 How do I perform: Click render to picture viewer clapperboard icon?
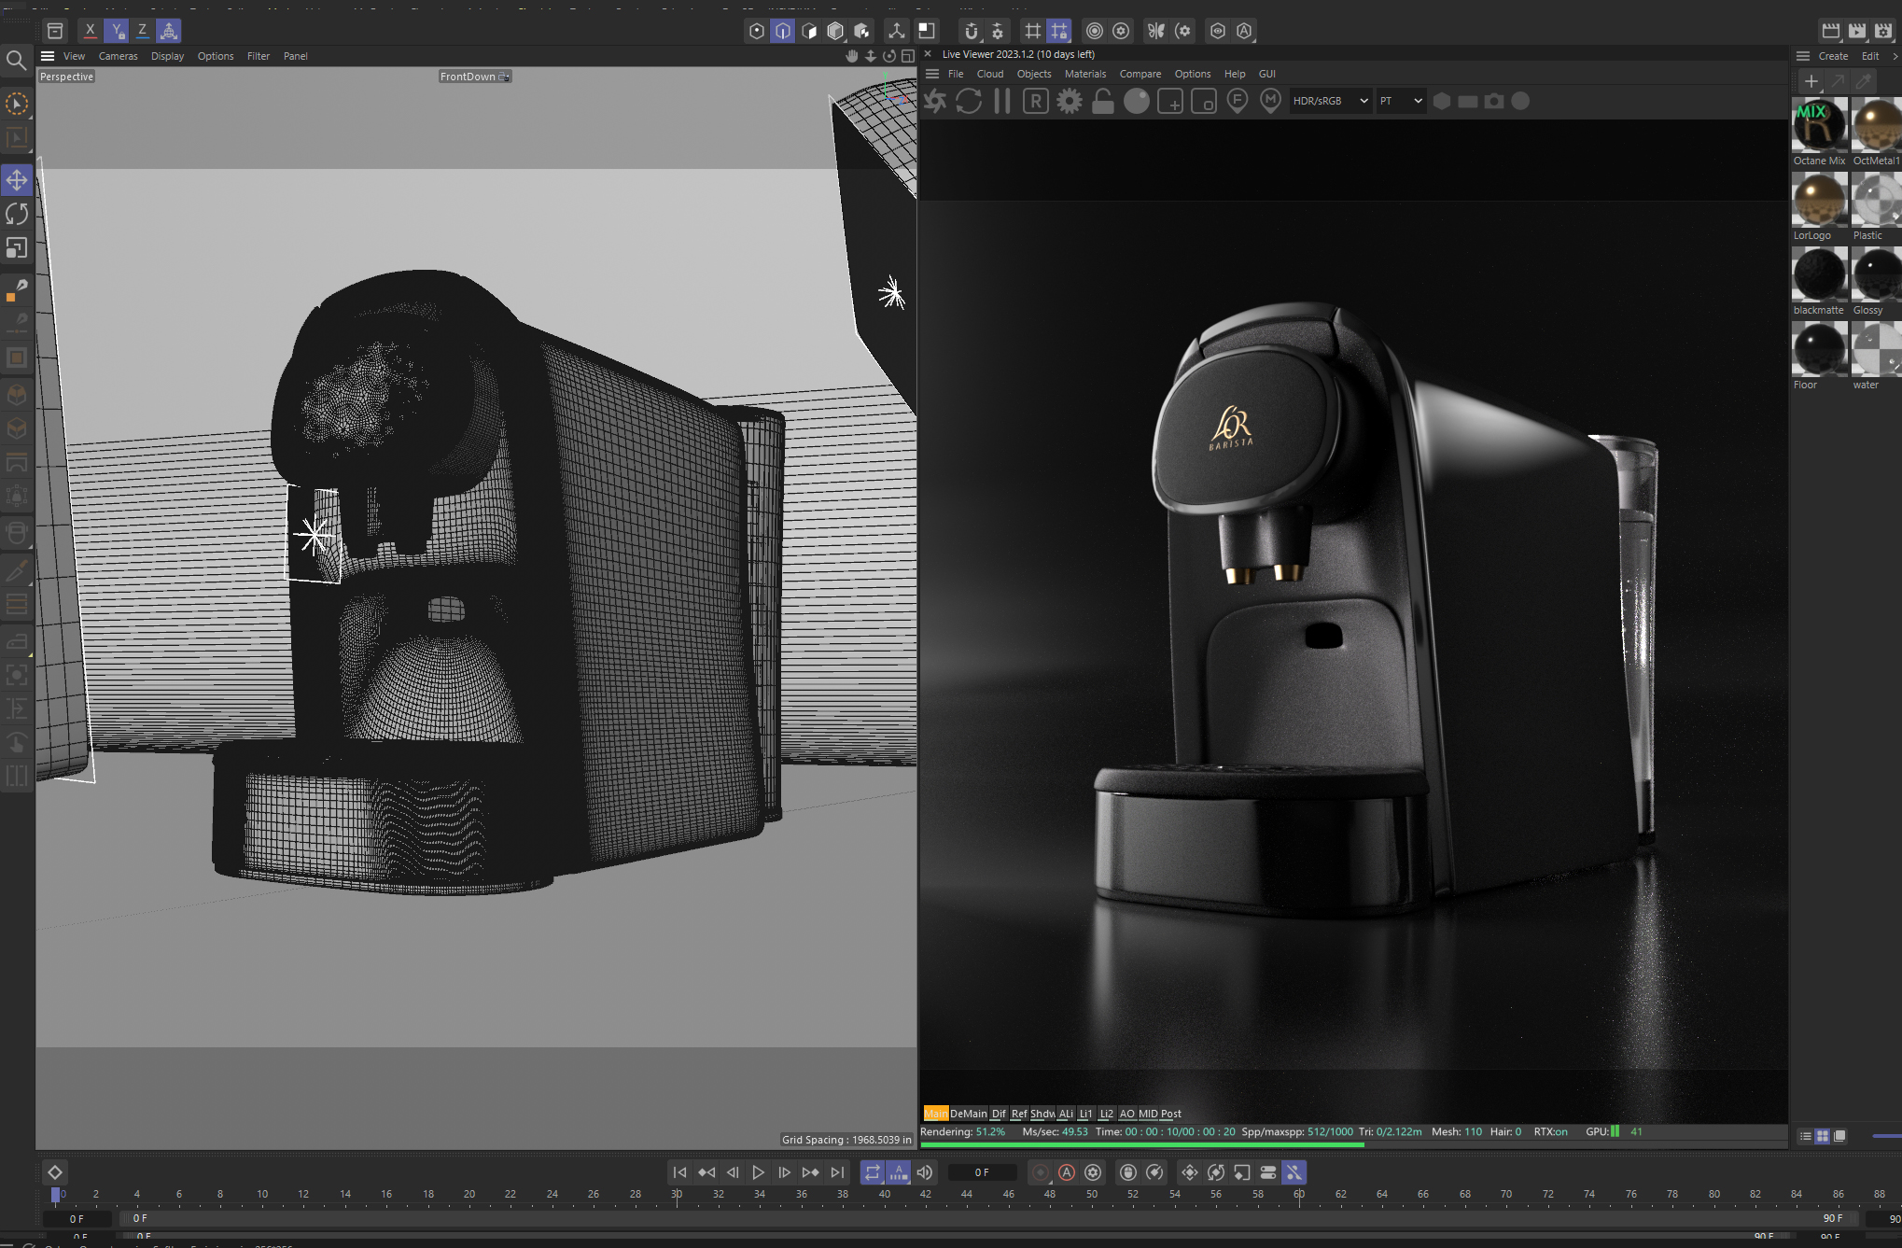[1857, 31]
